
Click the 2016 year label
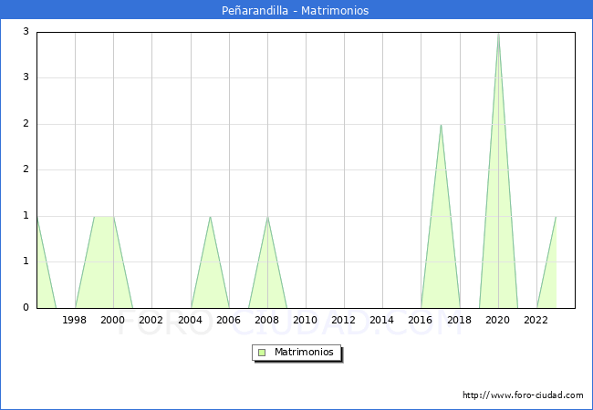coord(421,320)
